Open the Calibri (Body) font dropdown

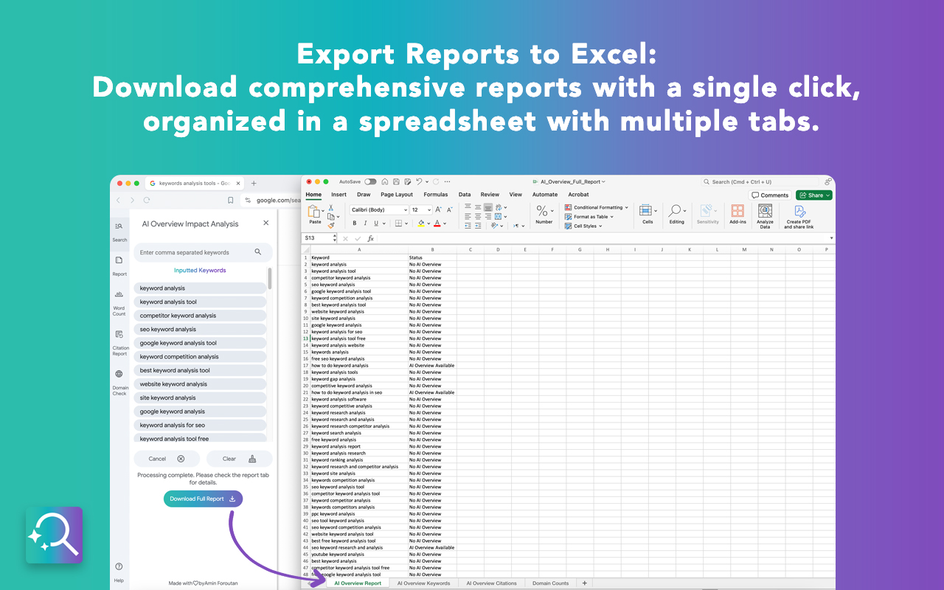378,210
